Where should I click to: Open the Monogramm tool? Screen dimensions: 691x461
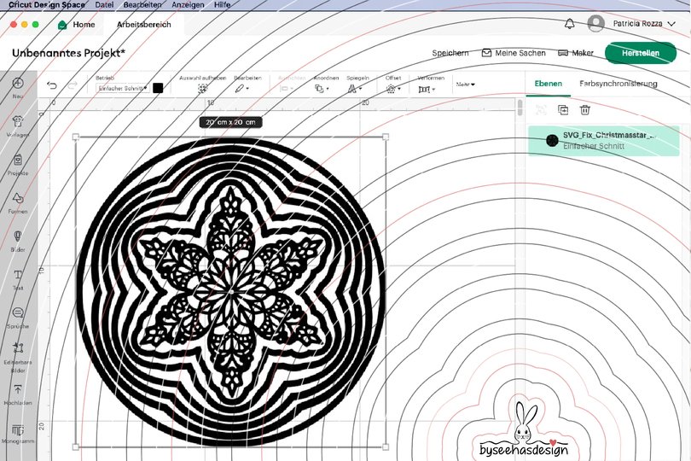click(x=18, y=434)
